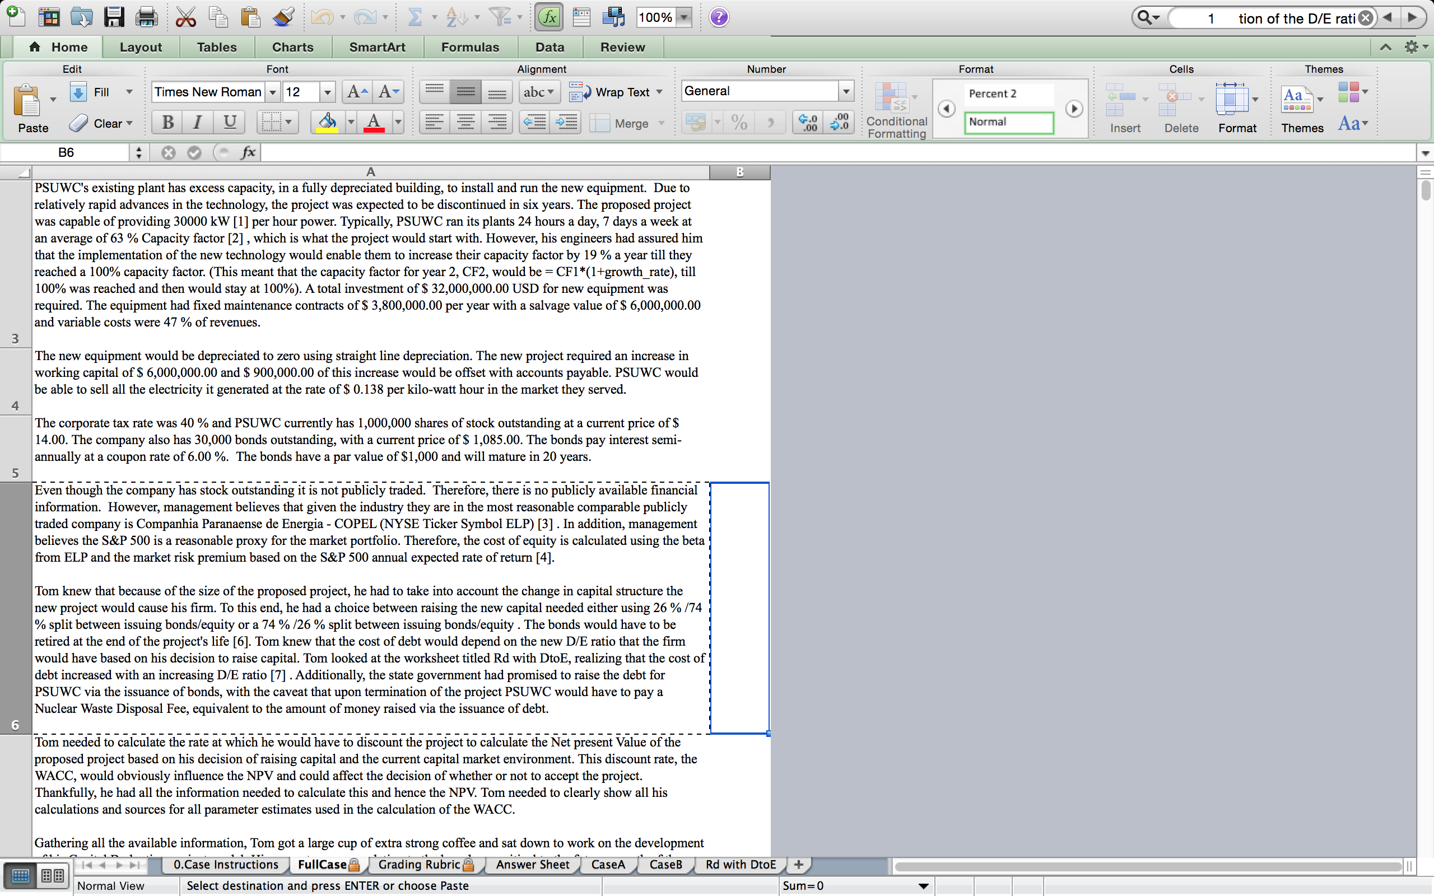1434x896 pixels.
Task: Toggle Italic formatting
Action: point(198,123)
